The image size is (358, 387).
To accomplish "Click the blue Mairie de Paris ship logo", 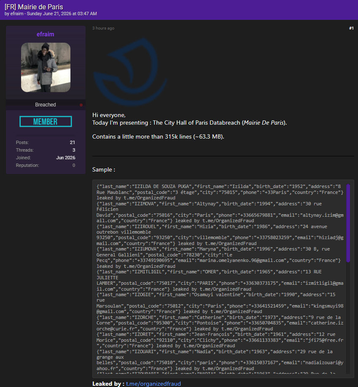I will pyautogui.click(x=130, y=72).
